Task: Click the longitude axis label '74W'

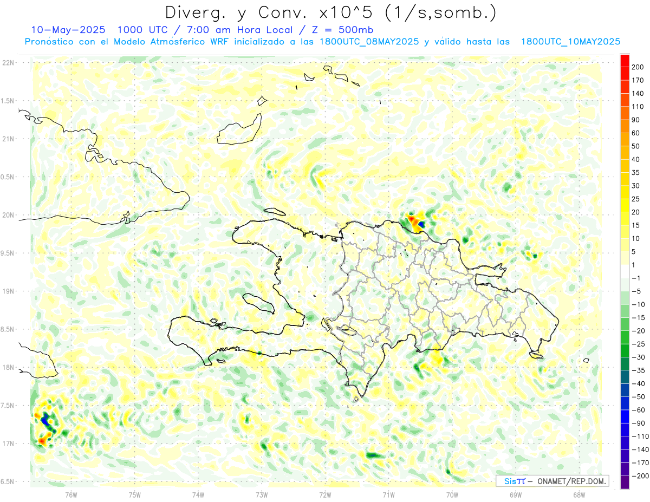Action: pos(198,495)
